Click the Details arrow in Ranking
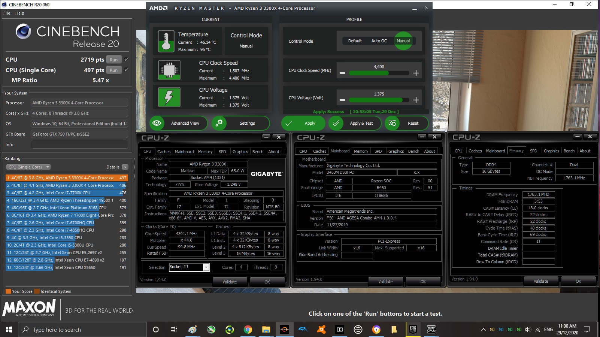This screenshot has width=600, height=337. (x=125, y=167)
